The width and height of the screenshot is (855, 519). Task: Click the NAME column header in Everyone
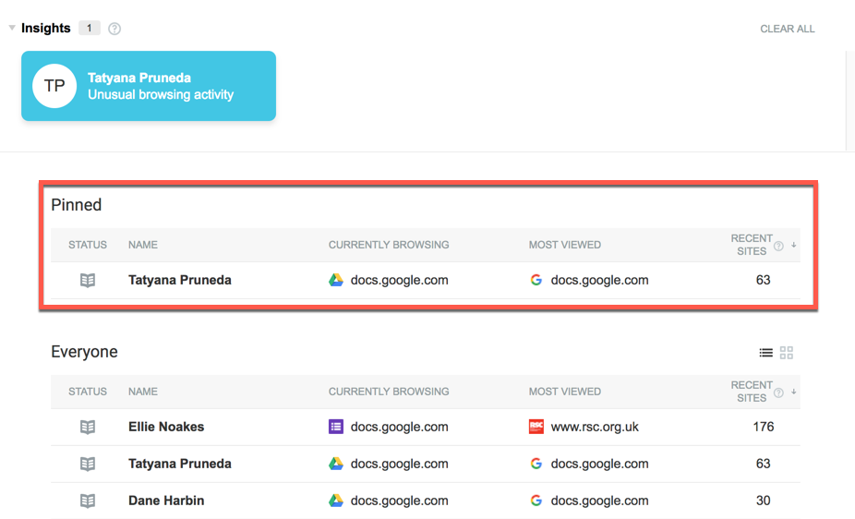click(x=143, y=392)
